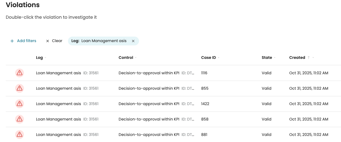Open the Log column dropdown

pyautogui.click(x=45, y=58)
